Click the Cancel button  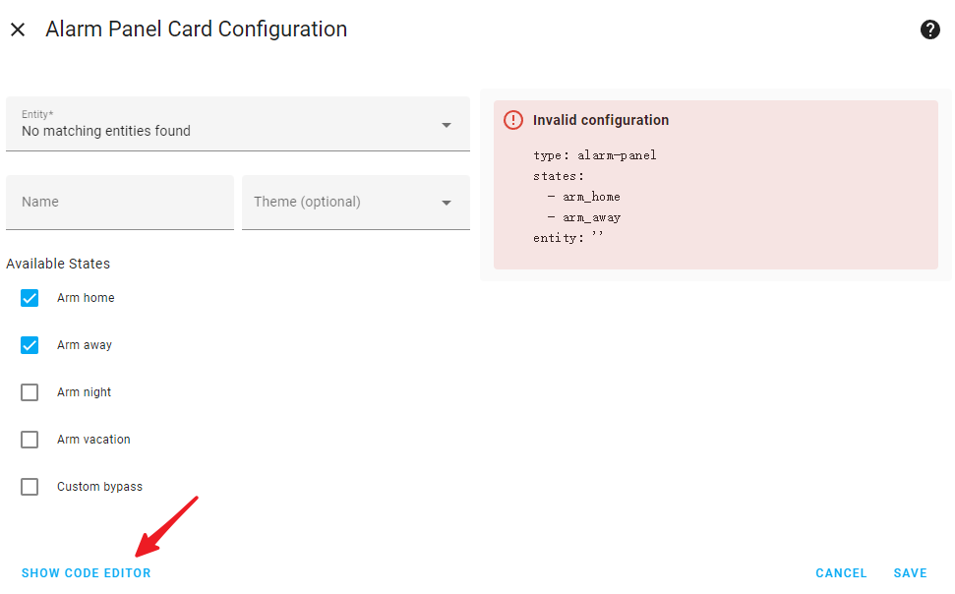841,573
